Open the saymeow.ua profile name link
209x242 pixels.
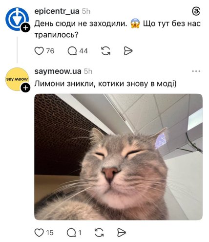point(58,71)
